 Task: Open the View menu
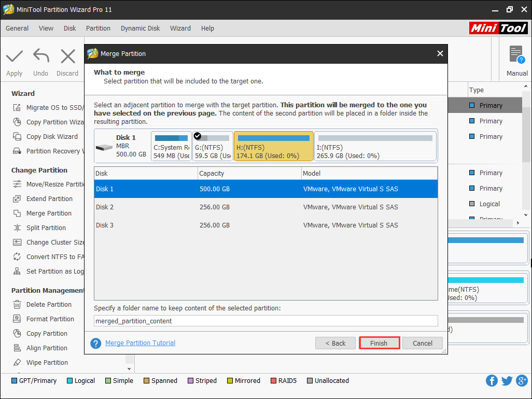pos(46,28)
